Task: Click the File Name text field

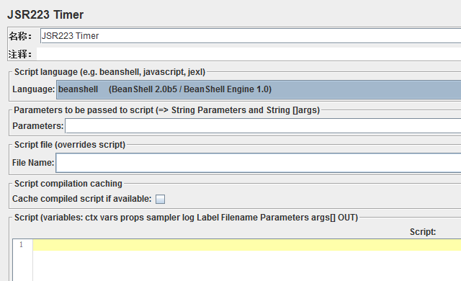Action: click(x=258, y=163)
